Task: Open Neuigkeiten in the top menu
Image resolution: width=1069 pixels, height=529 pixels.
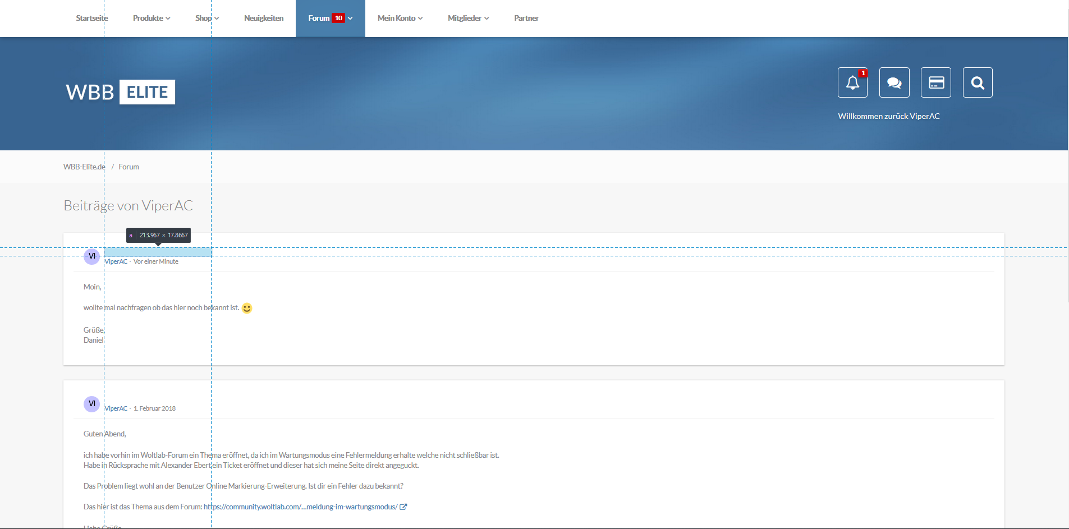Action: pyautogui.click(x=264, y=19)
